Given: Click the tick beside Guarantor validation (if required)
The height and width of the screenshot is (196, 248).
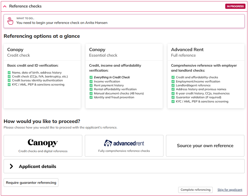Looking at the screenshot, I should click(173, 97).
